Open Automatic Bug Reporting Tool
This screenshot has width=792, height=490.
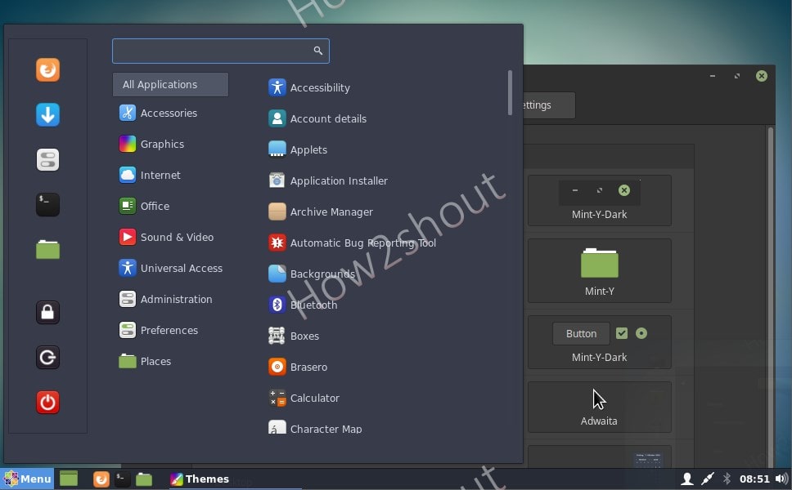(x=352, y=243)
